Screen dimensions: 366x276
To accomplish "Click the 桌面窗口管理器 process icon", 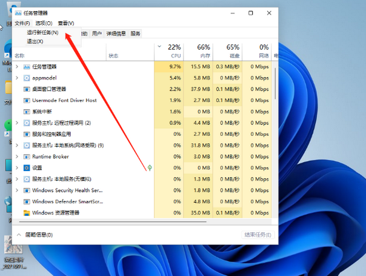I will tap(27, 89).
